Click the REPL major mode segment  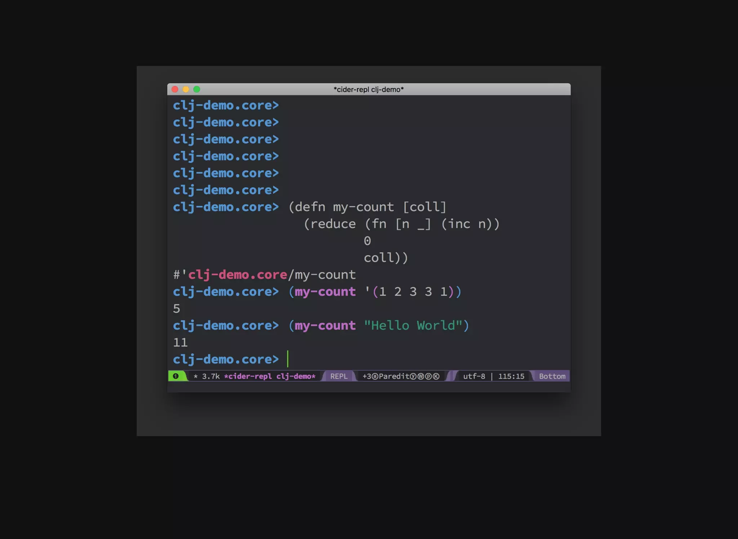(339, 376)
